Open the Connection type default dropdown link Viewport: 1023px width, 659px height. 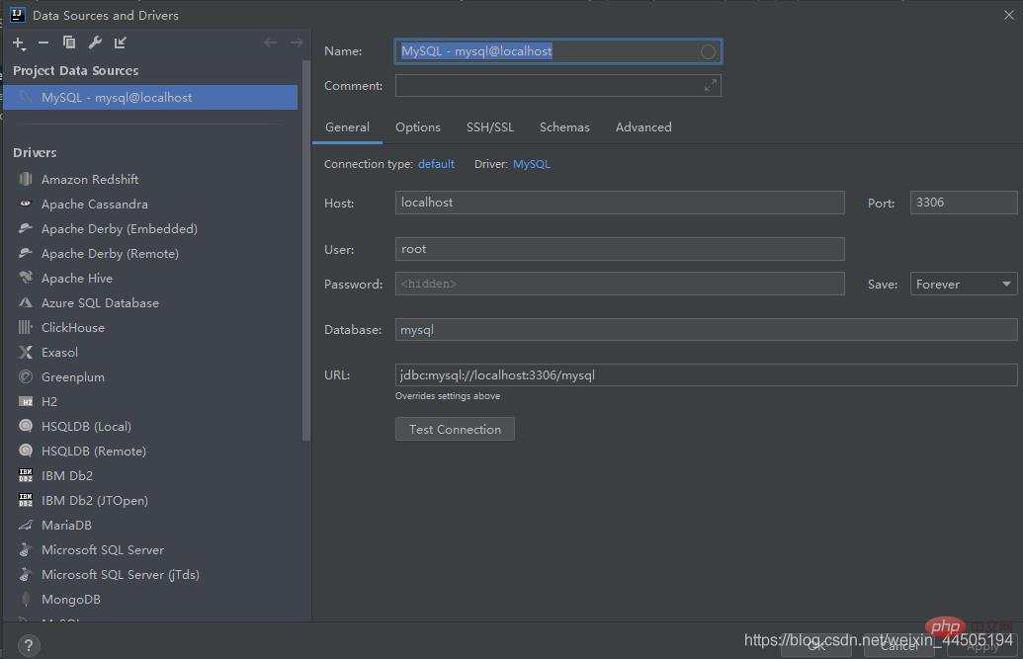click(436, 164)
